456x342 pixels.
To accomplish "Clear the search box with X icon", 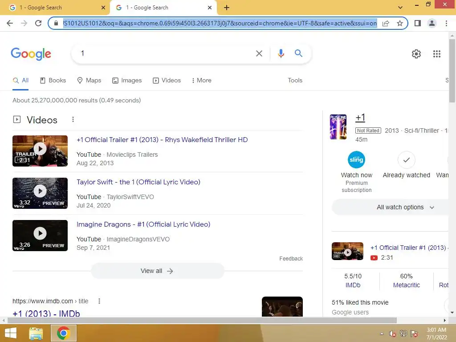I will 259,53.
